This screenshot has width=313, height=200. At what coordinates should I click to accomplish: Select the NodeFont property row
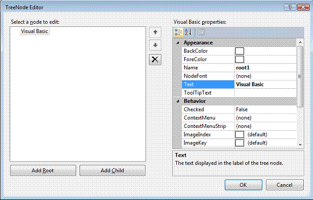(239, 76)
